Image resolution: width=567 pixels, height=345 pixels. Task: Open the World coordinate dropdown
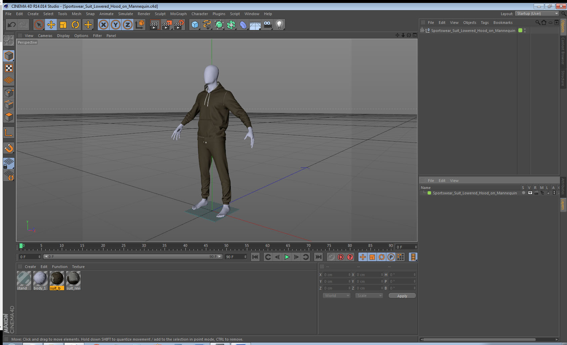(x=337, y=296)
